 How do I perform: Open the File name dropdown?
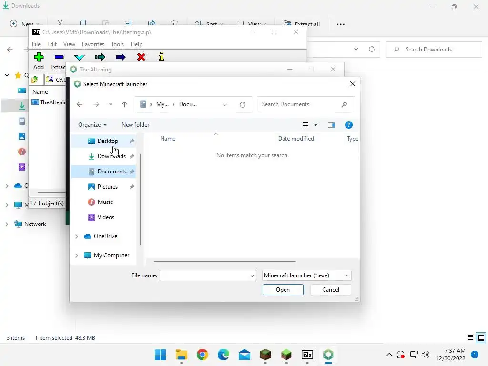252,276
